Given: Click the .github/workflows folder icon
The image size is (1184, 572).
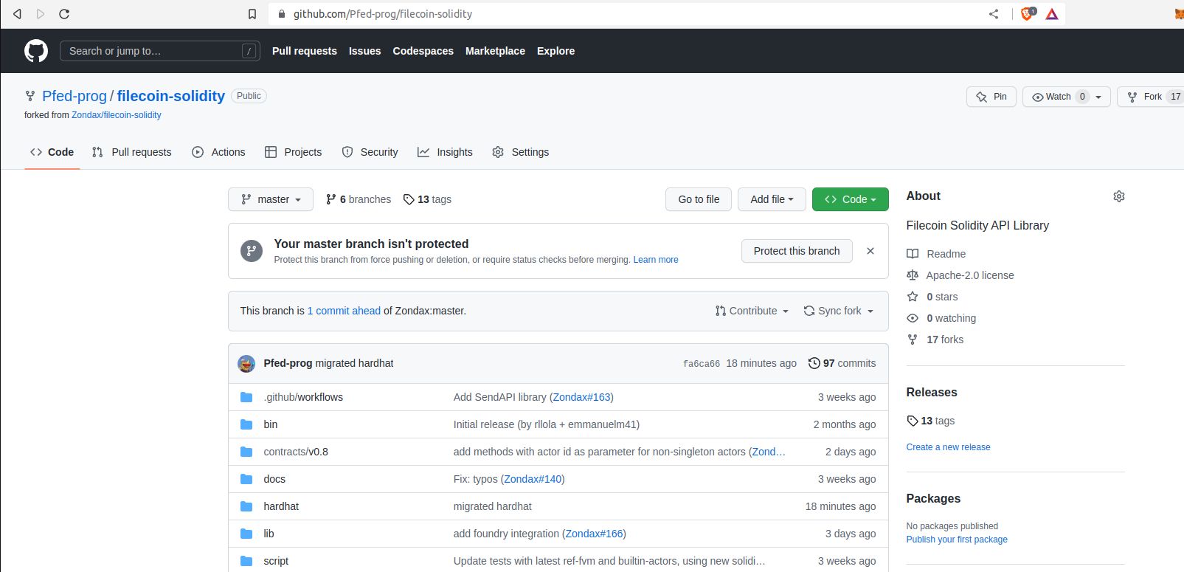Looking at the screenshot, I should point(246,397).
